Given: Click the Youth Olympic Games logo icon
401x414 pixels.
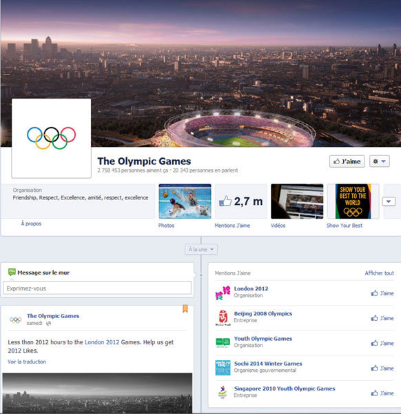Looking at the screenshot, I should point(223,342).
